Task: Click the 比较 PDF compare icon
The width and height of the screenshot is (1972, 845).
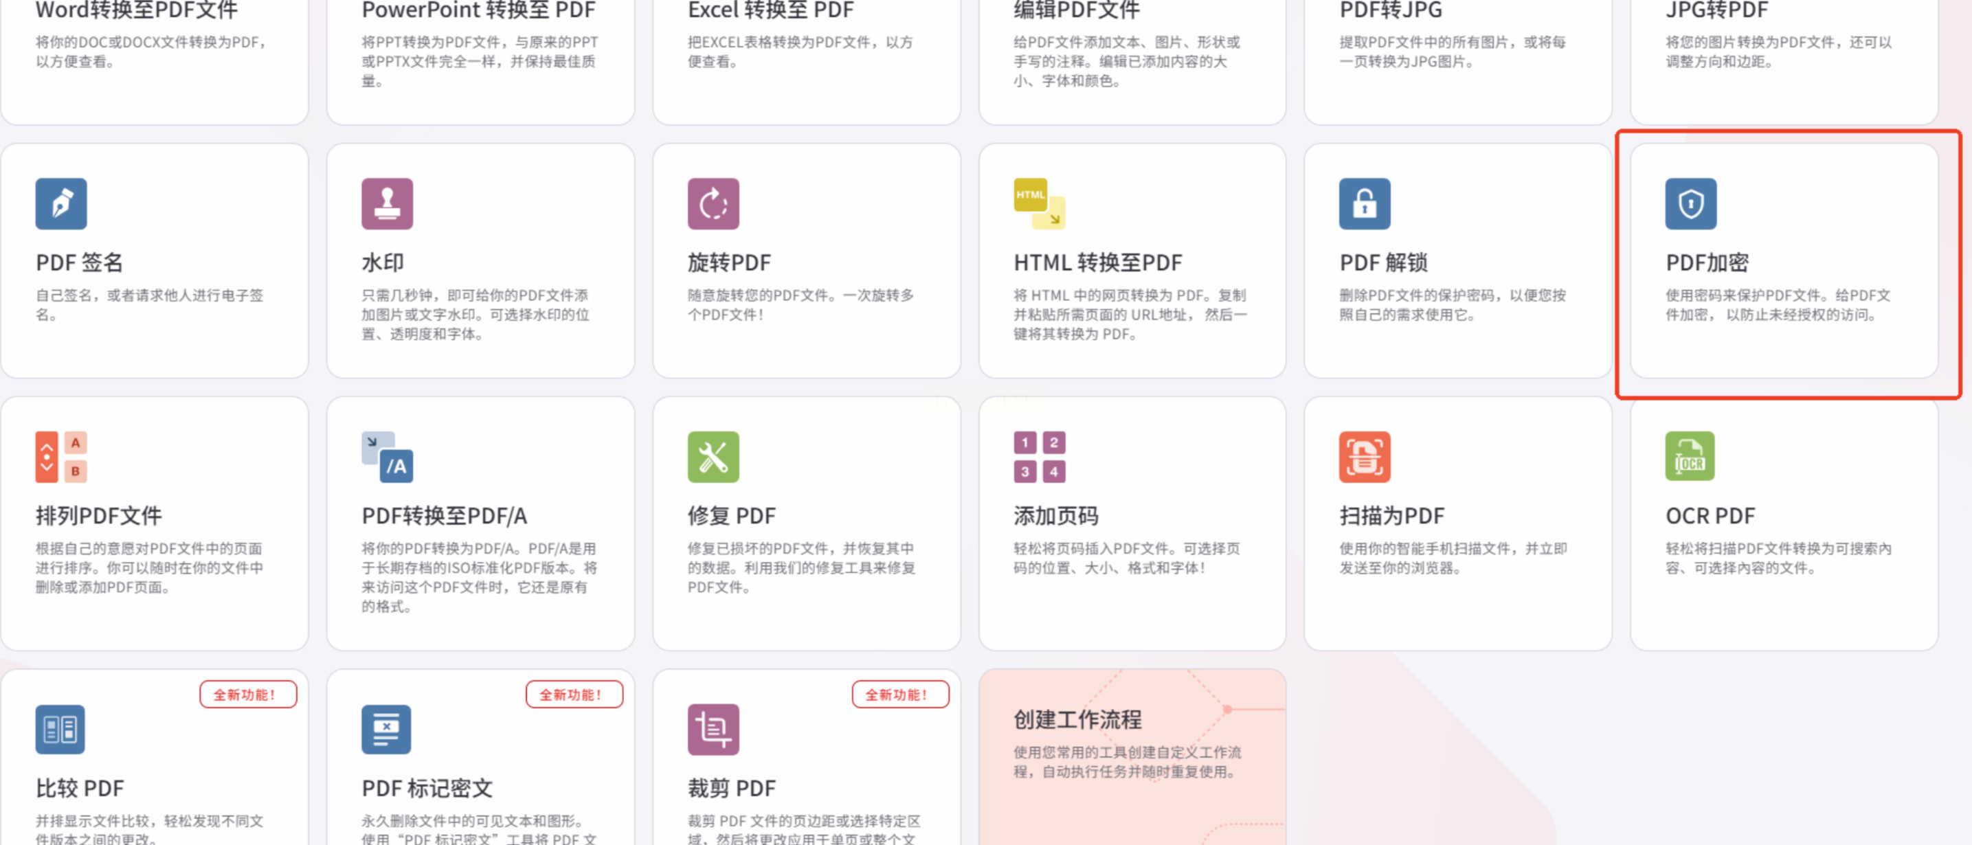Action: coord(60,730)
